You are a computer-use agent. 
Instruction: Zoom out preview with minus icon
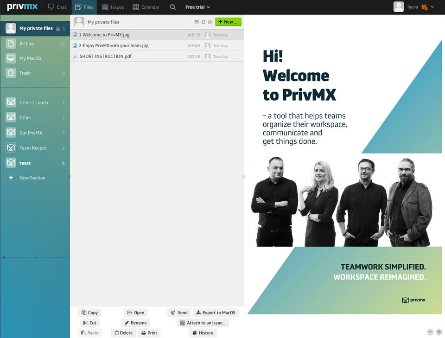430,332
